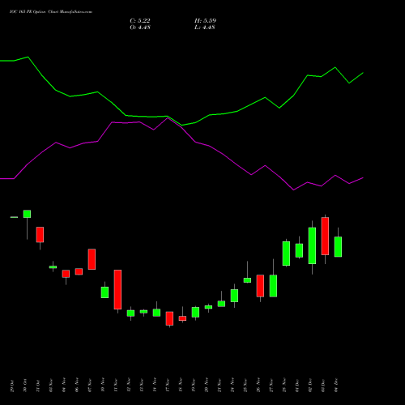Click the '04 Dec' date axis label
The width and height of the screenshot is (405, 405).
point(336,386)
